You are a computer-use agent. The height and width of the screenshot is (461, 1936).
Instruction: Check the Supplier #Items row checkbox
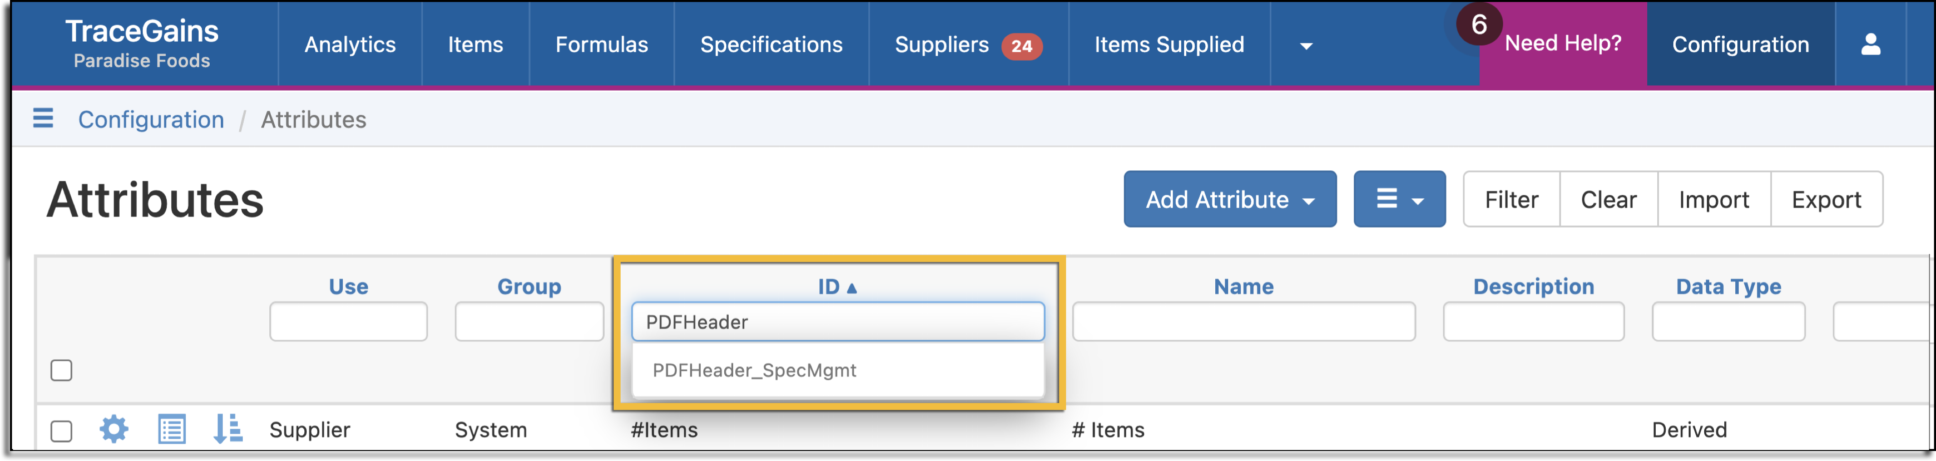[x=62, y=431]
